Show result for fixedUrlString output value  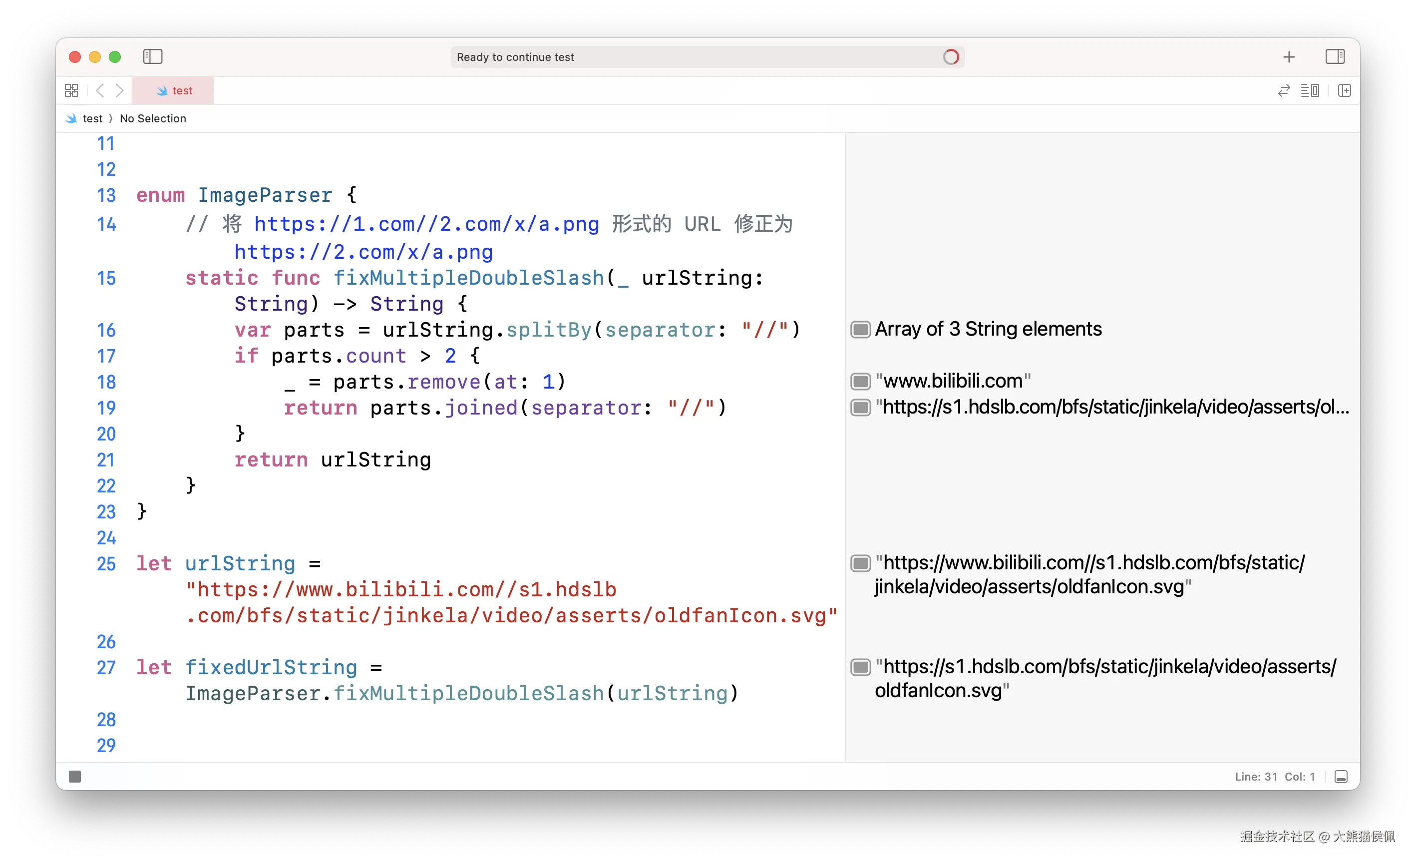coord(860,667)
